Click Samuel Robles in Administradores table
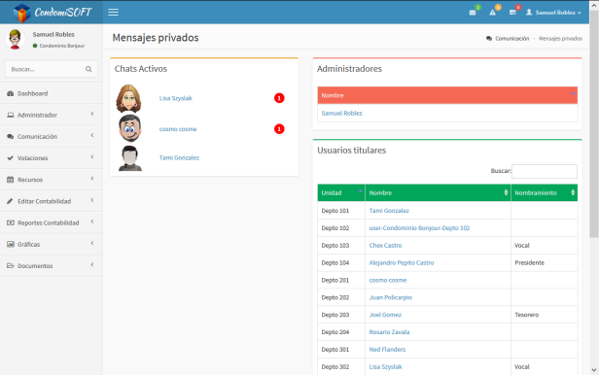 (x=342, y=114)
